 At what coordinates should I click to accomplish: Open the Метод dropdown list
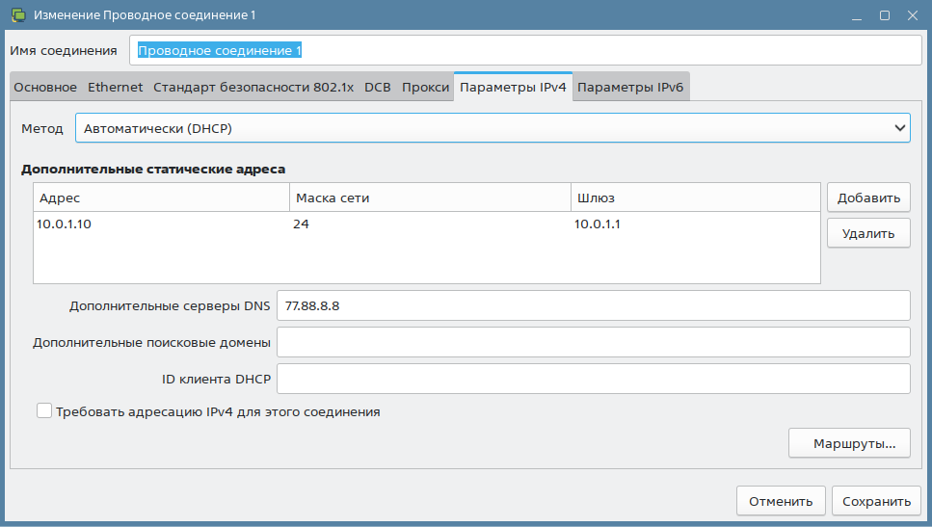[492, 127]
